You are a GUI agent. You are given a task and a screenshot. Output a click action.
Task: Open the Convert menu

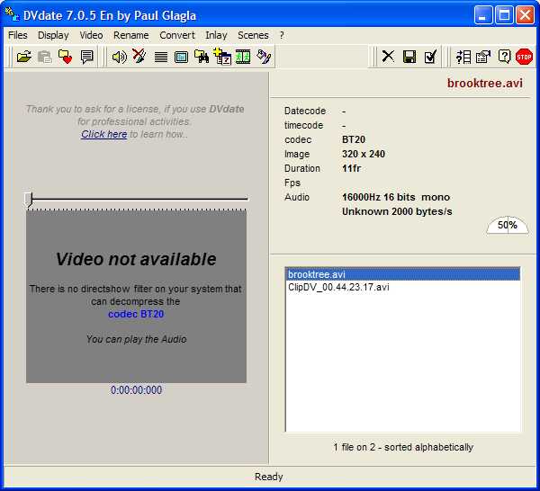click(x=177, y=35)
